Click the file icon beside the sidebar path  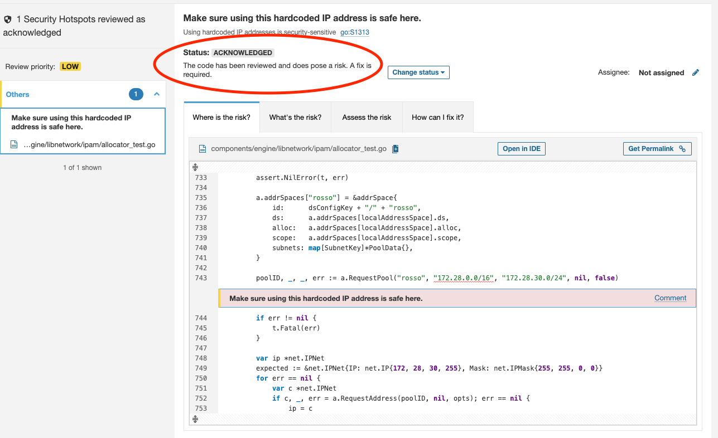[x=15, y=145]
